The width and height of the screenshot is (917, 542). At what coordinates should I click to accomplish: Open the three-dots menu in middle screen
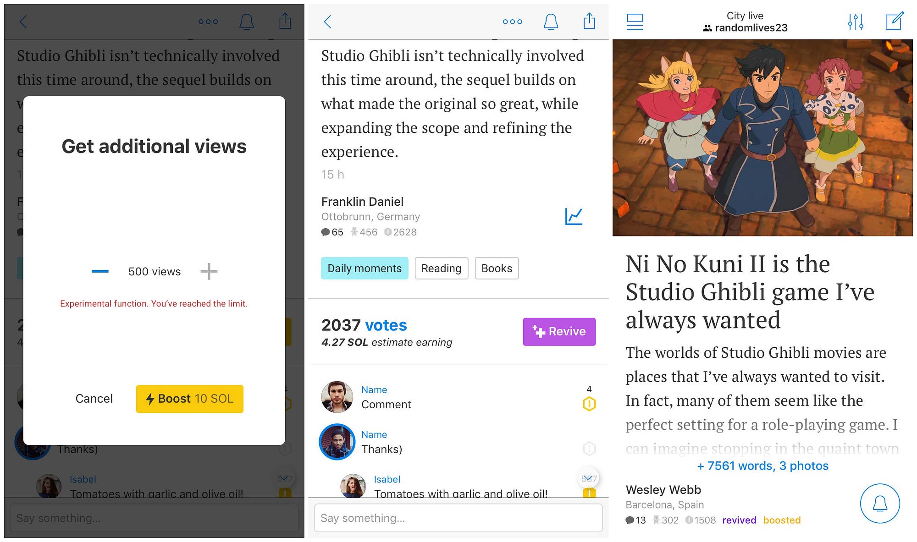(x=512, y=22)
